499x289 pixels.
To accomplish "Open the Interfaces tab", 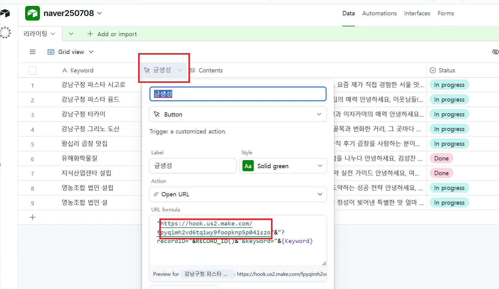I will 417,13.
